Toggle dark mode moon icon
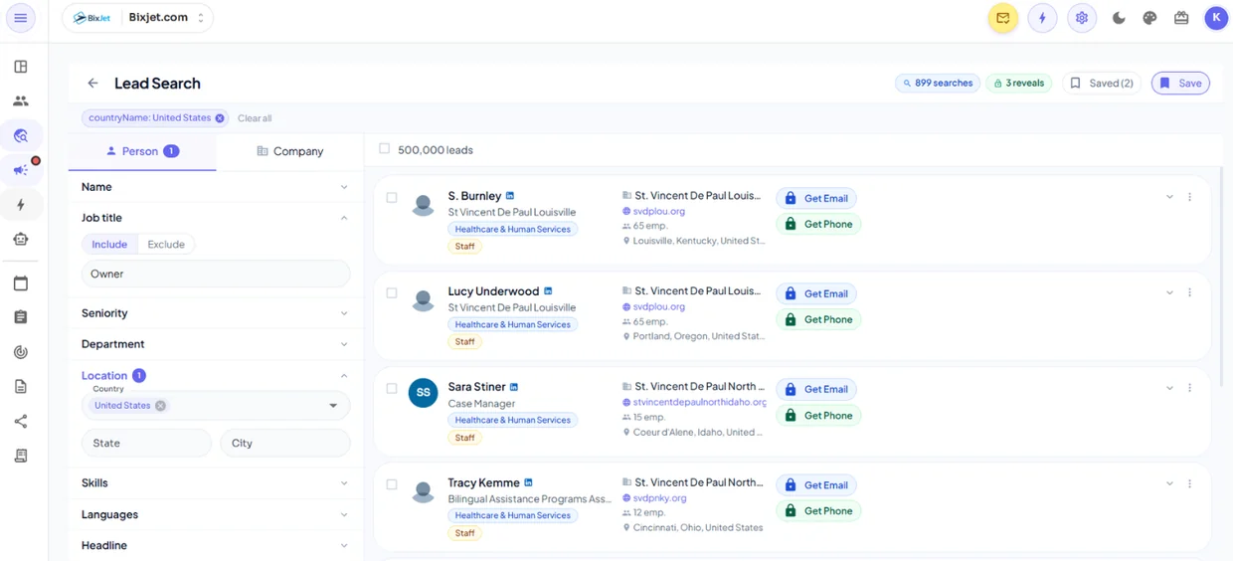Image resolution: width=1233 pixels, height=561 pixels. click(1119, 18)
